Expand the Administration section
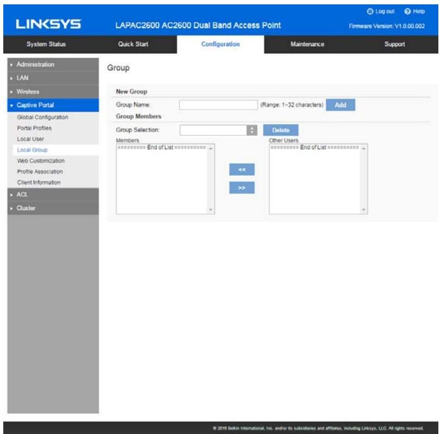This screenshot has width=440, height=434. click(x=53, y=65)
